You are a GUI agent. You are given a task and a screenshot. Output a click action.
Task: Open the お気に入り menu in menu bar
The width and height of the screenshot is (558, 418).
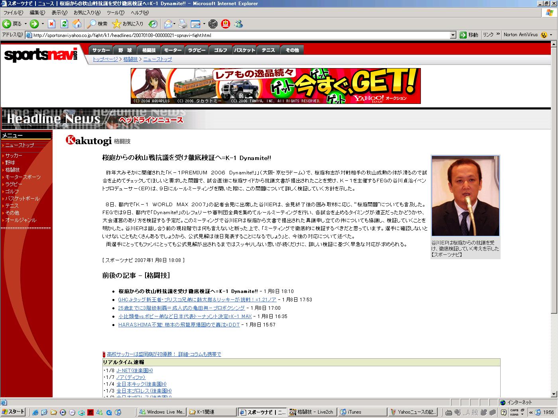[x=87, y=13]
